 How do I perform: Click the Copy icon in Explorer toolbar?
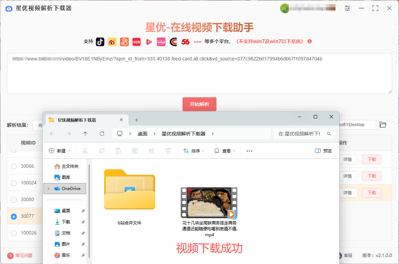[102, 151]
